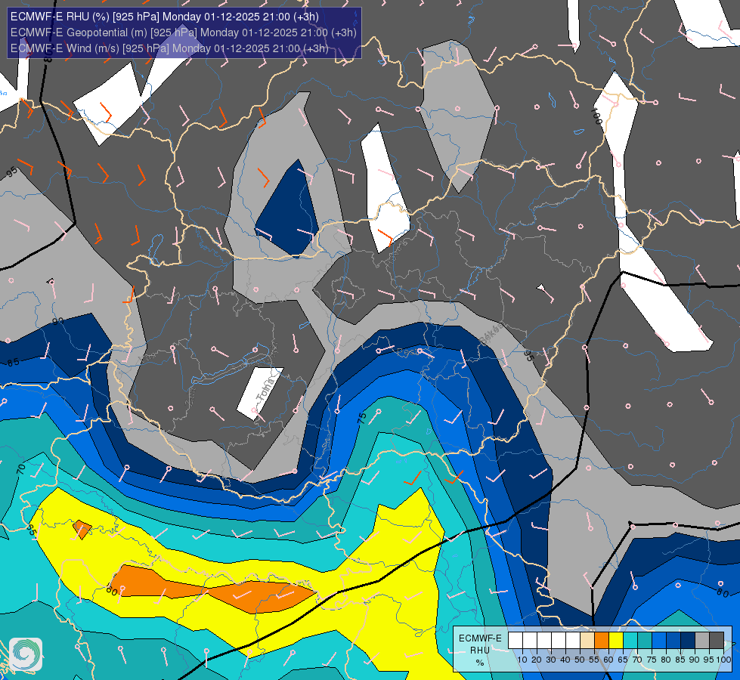Click the '90' contour label on the map
Screen dimensions: 740x680
point(57,321)
